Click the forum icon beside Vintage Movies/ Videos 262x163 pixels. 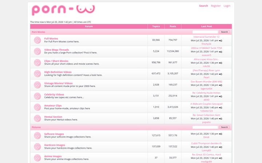click(37, 85)
